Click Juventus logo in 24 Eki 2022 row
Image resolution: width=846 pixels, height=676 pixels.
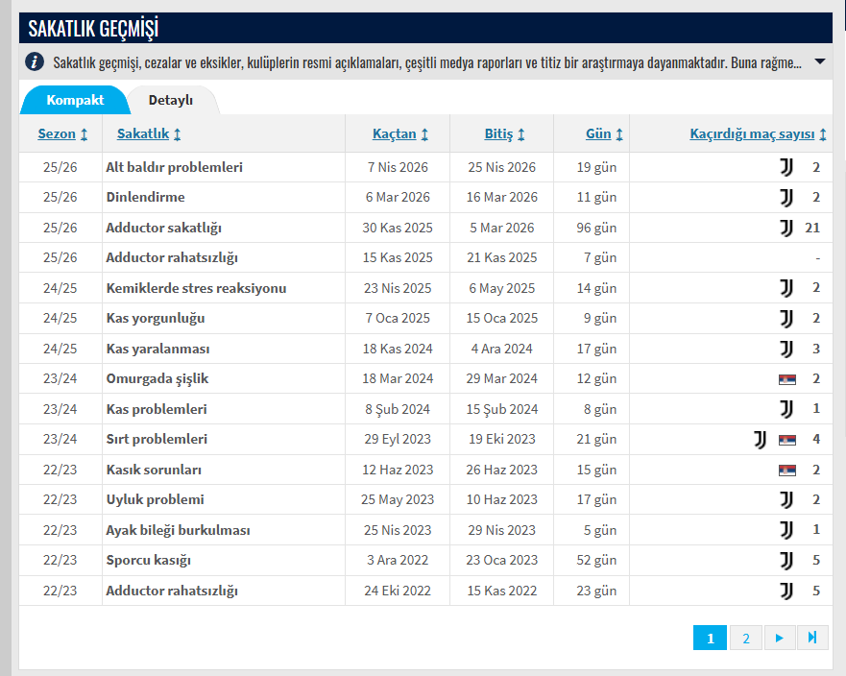(786, 591)
